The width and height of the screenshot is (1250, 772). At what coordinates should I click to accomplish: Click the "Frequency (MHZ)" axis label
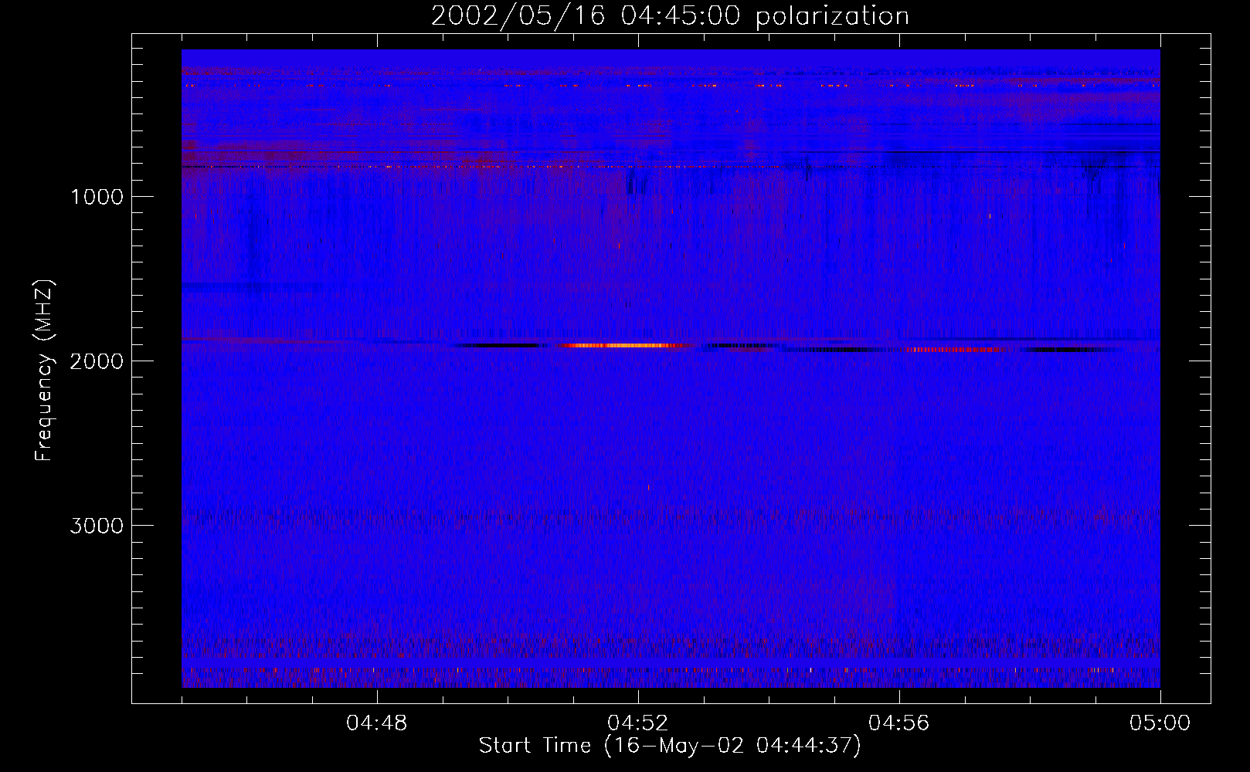tap(45, 371)
